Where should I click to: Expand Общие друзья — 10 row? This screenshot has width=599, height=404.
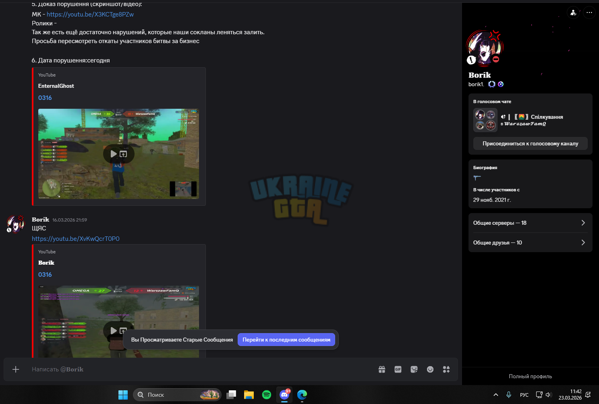pos(530,242)
